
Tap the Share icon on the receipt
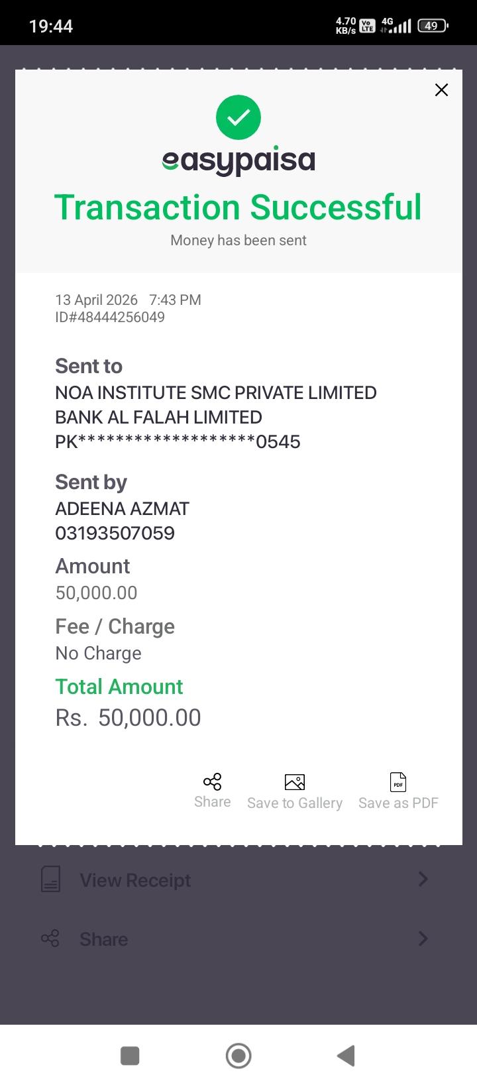(x=212, y=782)
